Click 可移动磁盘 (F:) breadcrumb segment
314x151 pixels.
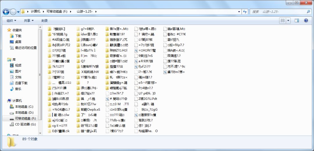[57, 12]
